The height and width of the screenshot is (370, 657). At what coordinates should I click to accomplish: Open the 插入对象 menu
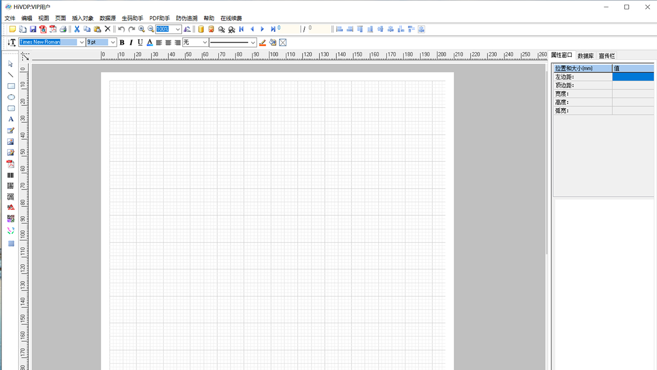tap(83, 18)
